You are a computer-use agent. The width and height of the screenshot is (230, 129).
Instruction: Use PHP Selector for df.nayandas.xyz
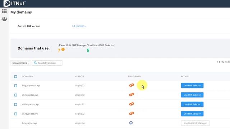(192, 95)
